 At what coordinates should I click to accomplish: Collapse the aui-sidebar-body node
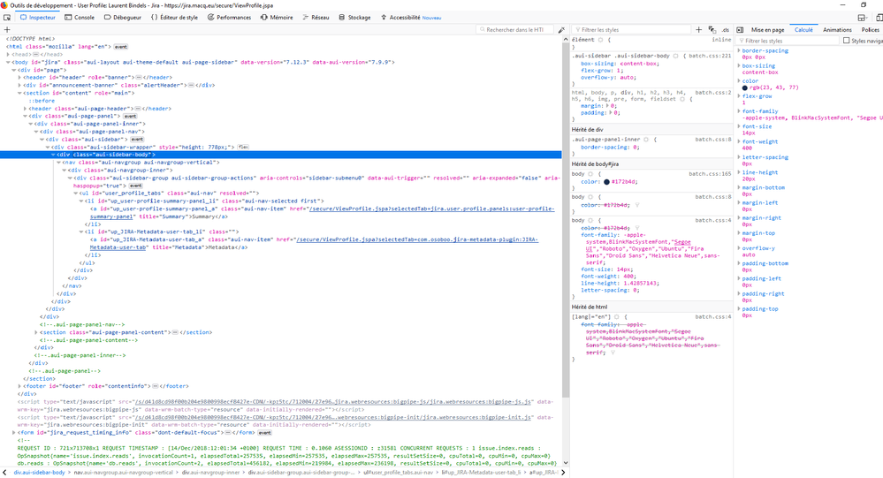[x=54, y=155]
